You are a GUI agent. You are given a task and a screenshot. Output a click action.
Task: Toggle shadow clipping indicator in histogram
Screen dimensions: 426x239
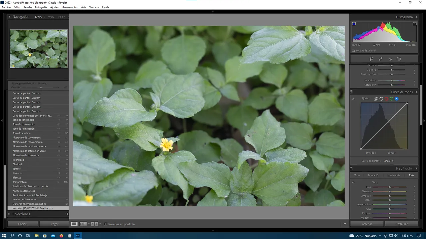[x=354, y=24]
